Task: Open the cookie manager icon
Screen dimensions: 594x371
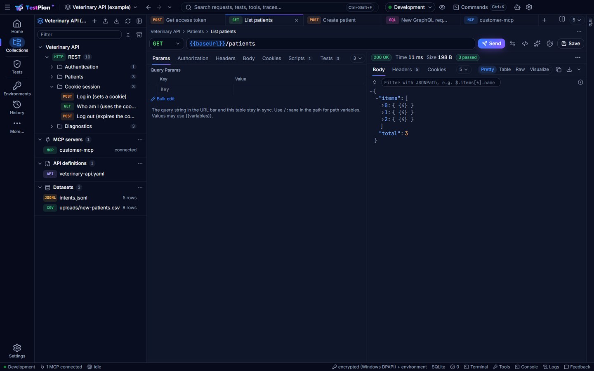Action: tap(549, 44)
